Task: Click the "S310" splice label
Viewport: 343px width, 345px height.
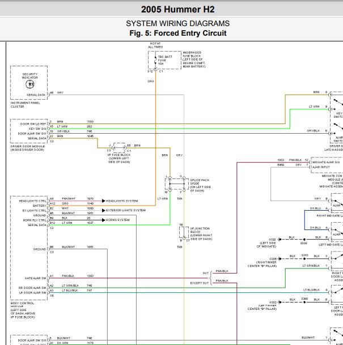Action: [304, 255]
